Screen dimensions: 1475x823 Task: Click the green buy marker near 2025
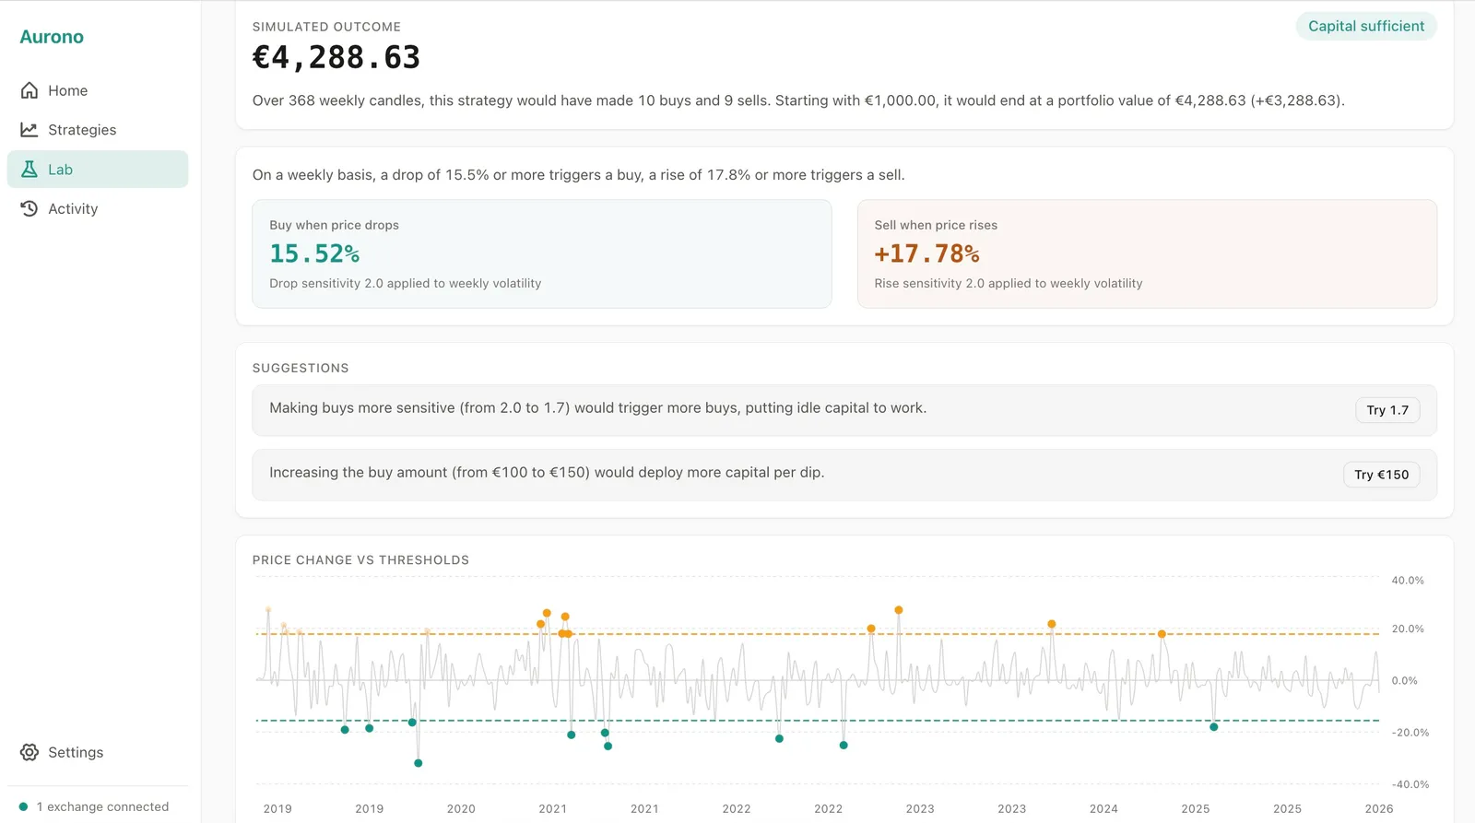1214,727
